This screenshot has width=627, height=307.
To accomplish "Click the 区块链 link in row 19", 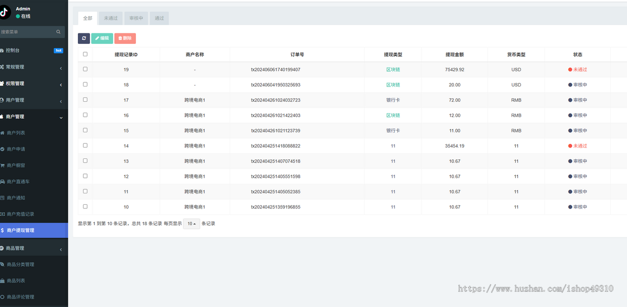I will [x=393, y=69].
